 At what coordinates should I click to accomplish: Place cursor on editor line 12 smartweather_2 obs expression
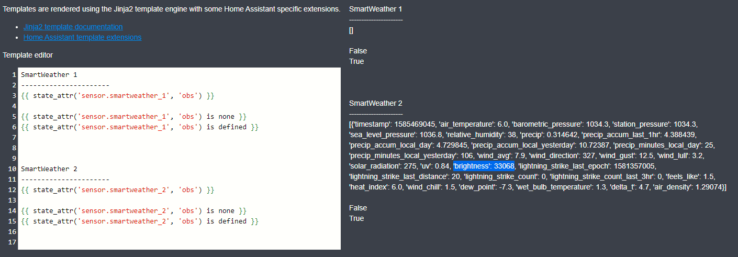(x=118, y=190)
